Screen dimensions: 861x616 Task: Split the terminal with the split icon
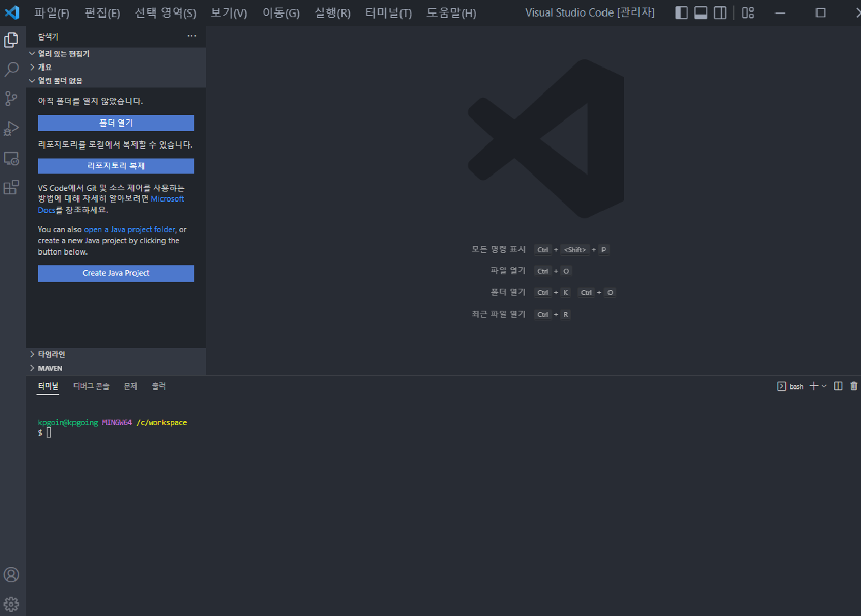tap(838, 386)
